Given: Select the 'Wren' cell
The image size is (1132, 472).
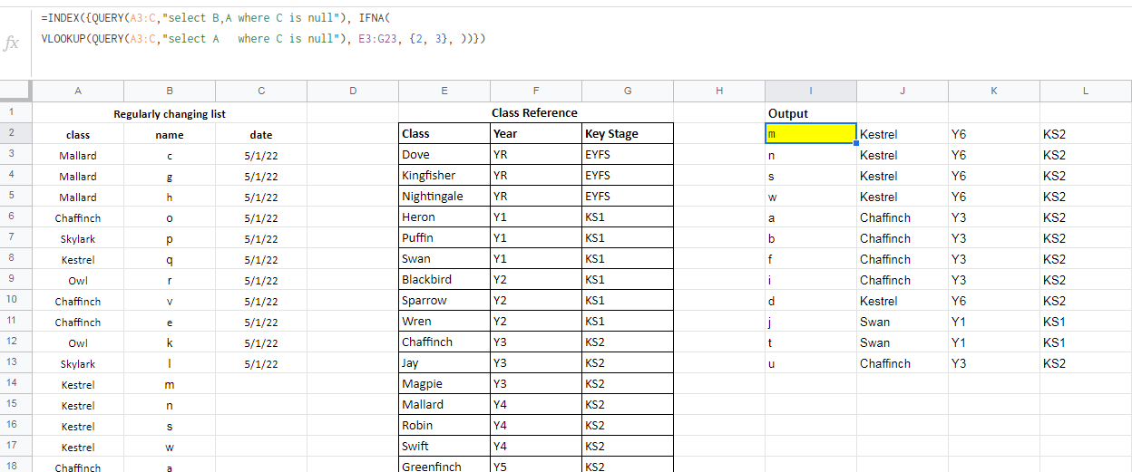Looking at the screenshot, I should tap(444, 321).
